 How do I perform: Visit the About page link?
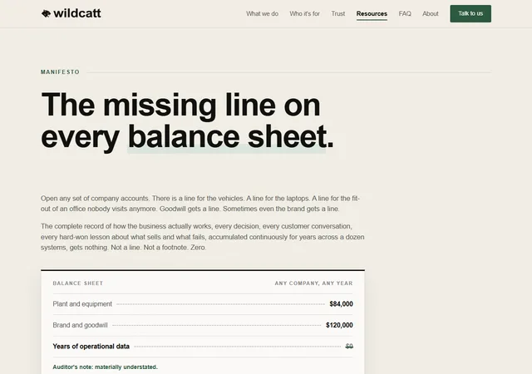[431, 13]
